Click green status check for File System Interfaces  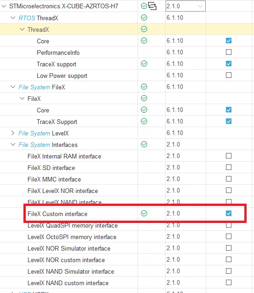click(144, 144)
